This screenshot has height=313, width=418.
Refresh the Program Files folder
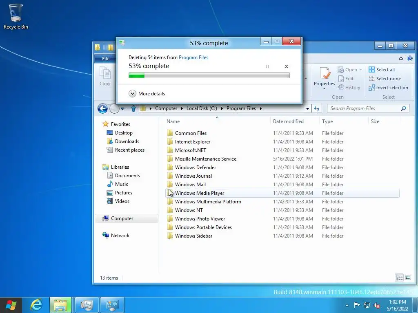pyautogui.click(x=317, y=108)
